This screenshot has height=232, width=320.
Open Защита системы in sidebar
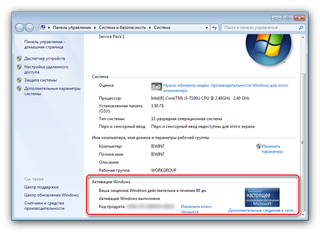click(40, 80)
